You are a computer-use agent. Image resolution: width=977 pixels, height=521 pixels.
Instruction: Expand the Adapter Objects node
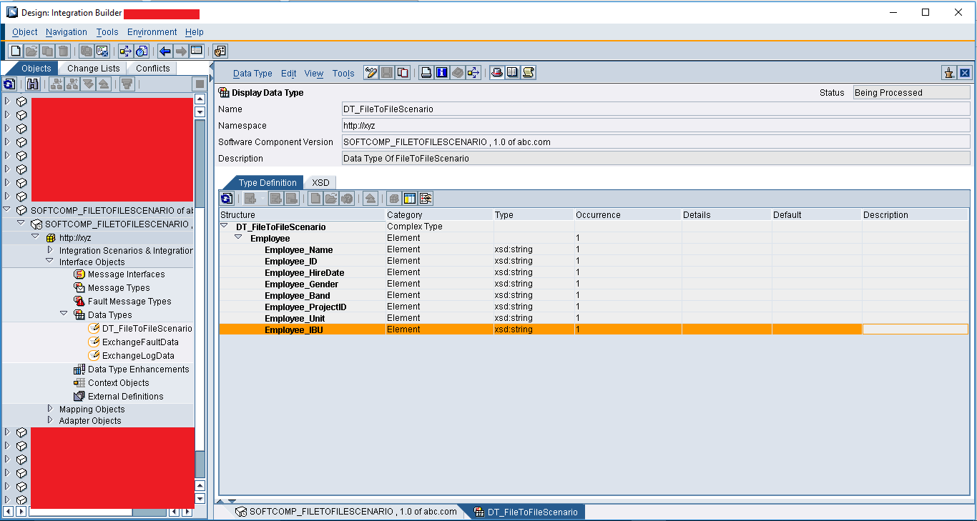click(x=49, y=420)
